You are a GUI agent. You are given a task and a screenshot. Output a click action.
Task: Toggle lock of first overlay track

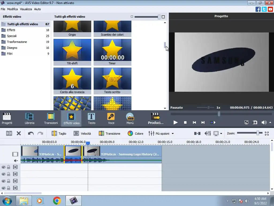click(x=9, y=167)
